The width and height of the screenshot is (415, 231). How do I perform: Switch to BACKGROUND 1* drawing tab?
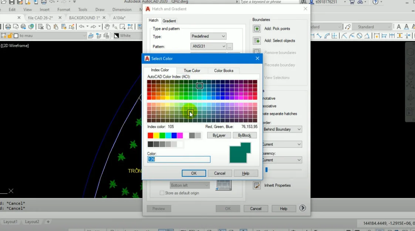[x=84, y=18]
